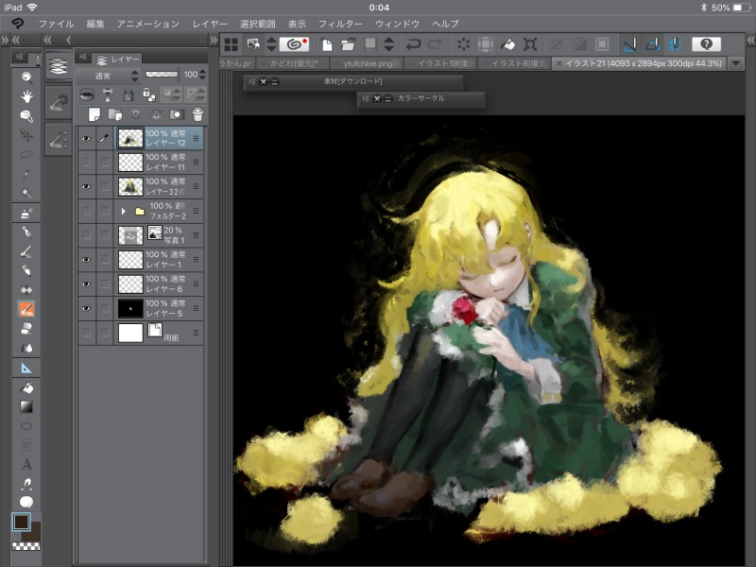Delete layer with the trash icon
Screen dimensions: 756x567
[198, 114]
